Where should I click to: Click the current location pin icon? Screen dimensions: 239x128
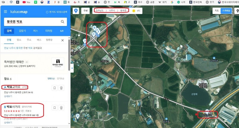(x=76, y=11)
